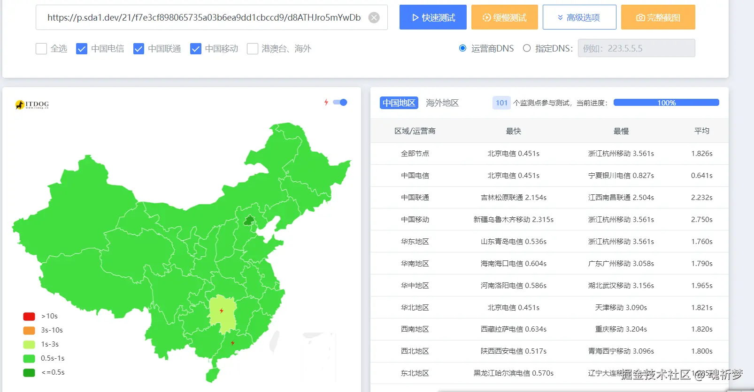Image resolution: width=754 pixels, height=392 pixels.
Task: Click lightning marker on Hunan province
Action: 222,311
